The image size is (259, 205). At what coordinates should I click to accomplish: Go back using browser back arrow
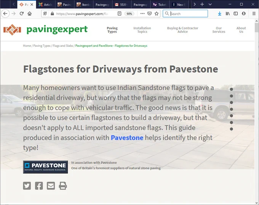5,14
